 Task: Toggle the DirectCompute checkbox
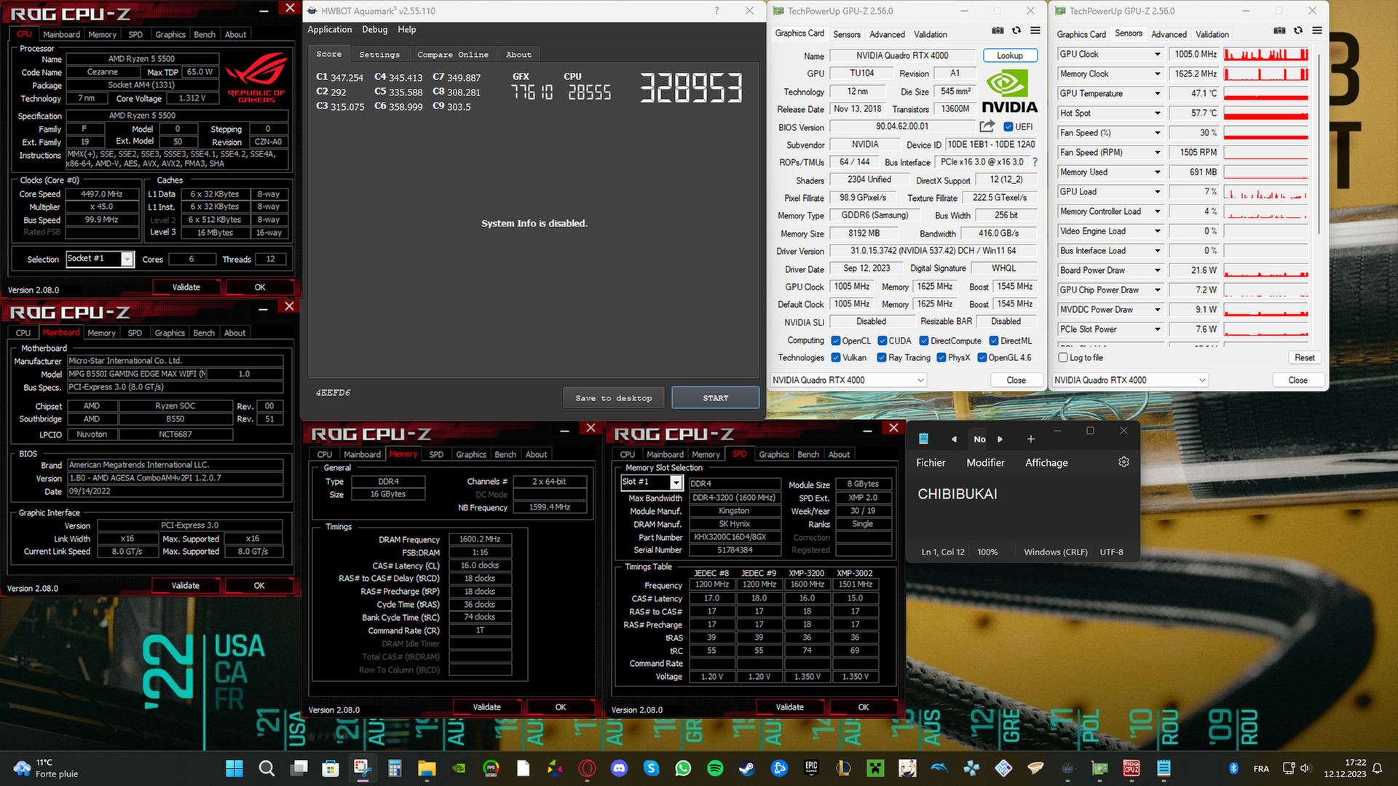924,341
